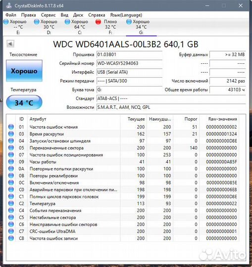This screenshot has height=267, width=252.
Task: Click status orb of attribute 01
Action: point(11,127)
